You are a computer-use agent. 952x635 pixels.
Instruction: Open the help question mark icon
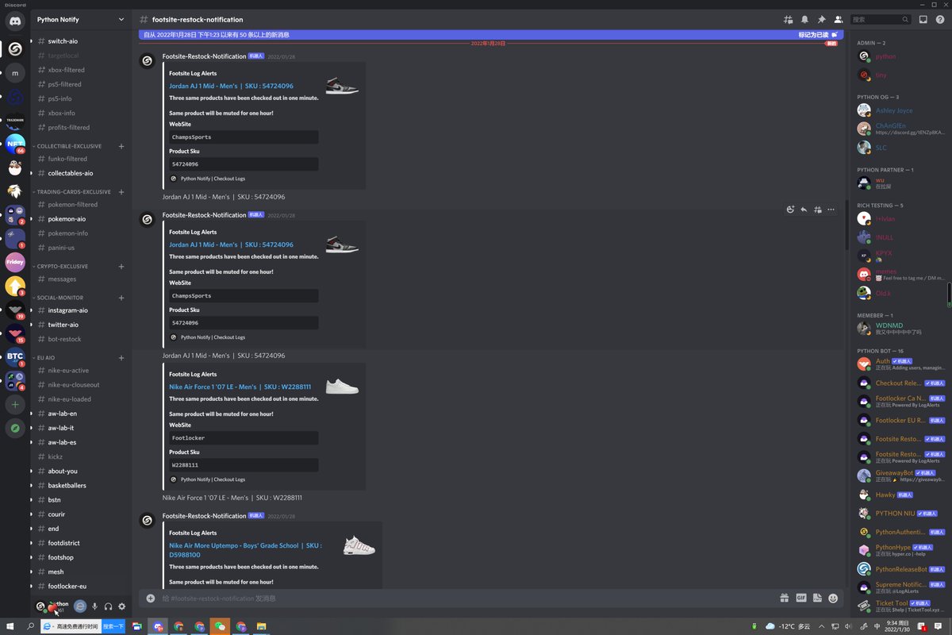point(939,19)
